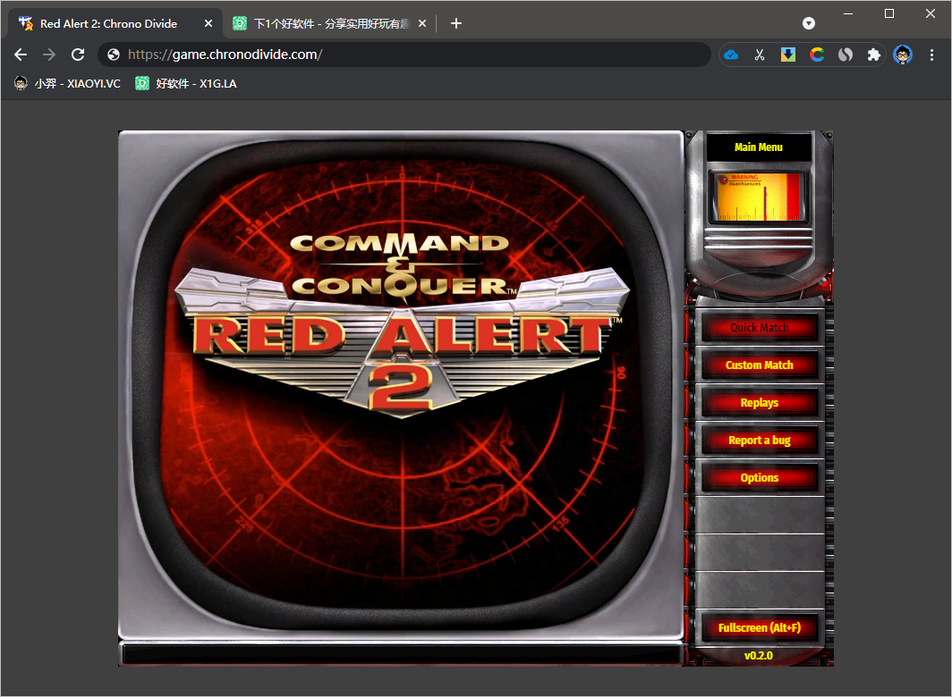Enter Fullscreen (Alt+F) mode
The image size is (952, 697).
coord(759,628)
